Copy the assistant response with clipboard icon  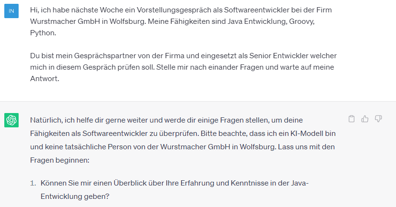[352, 119]
